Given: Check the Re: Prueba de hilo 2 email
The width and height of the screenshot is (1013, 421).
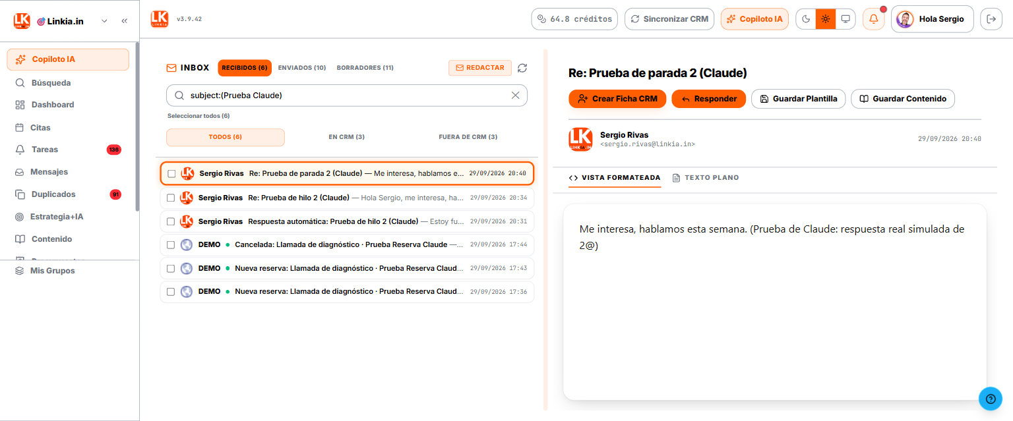Looking at the screenshot, I should click(171, 198).
